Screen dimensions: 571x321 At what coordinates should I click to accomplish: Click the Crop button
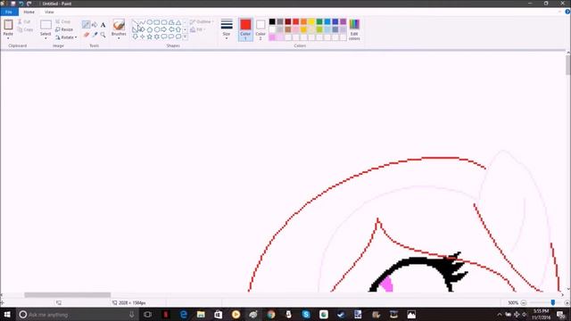pyautogui.click(x=63, y=21)
